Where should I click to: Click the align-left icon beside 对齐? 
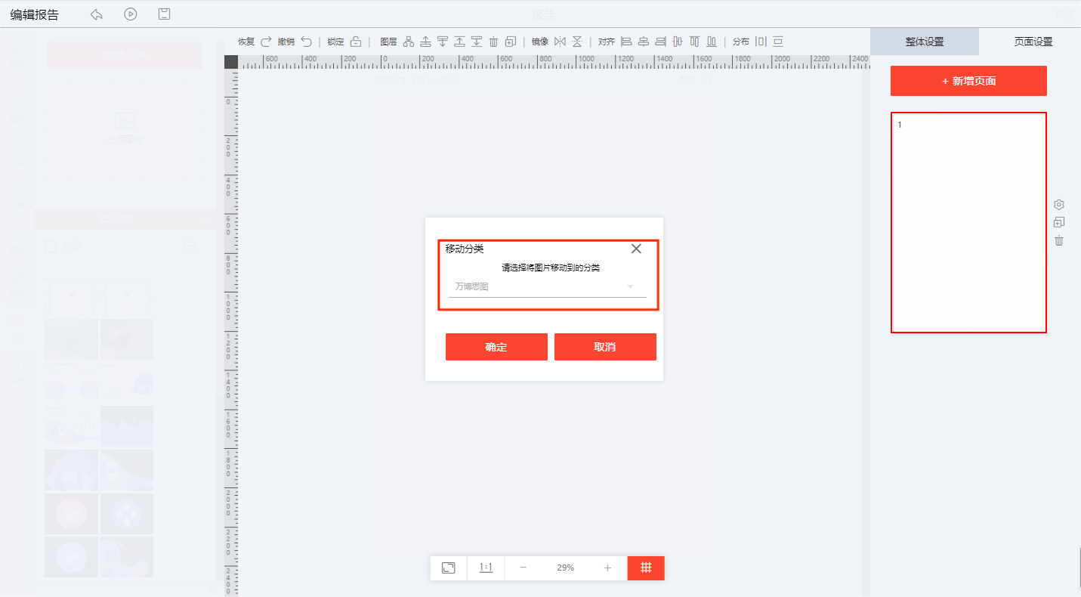coord(625,42)
